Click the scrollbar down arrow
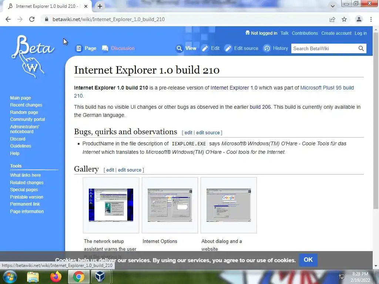 [x=376, y=266]
